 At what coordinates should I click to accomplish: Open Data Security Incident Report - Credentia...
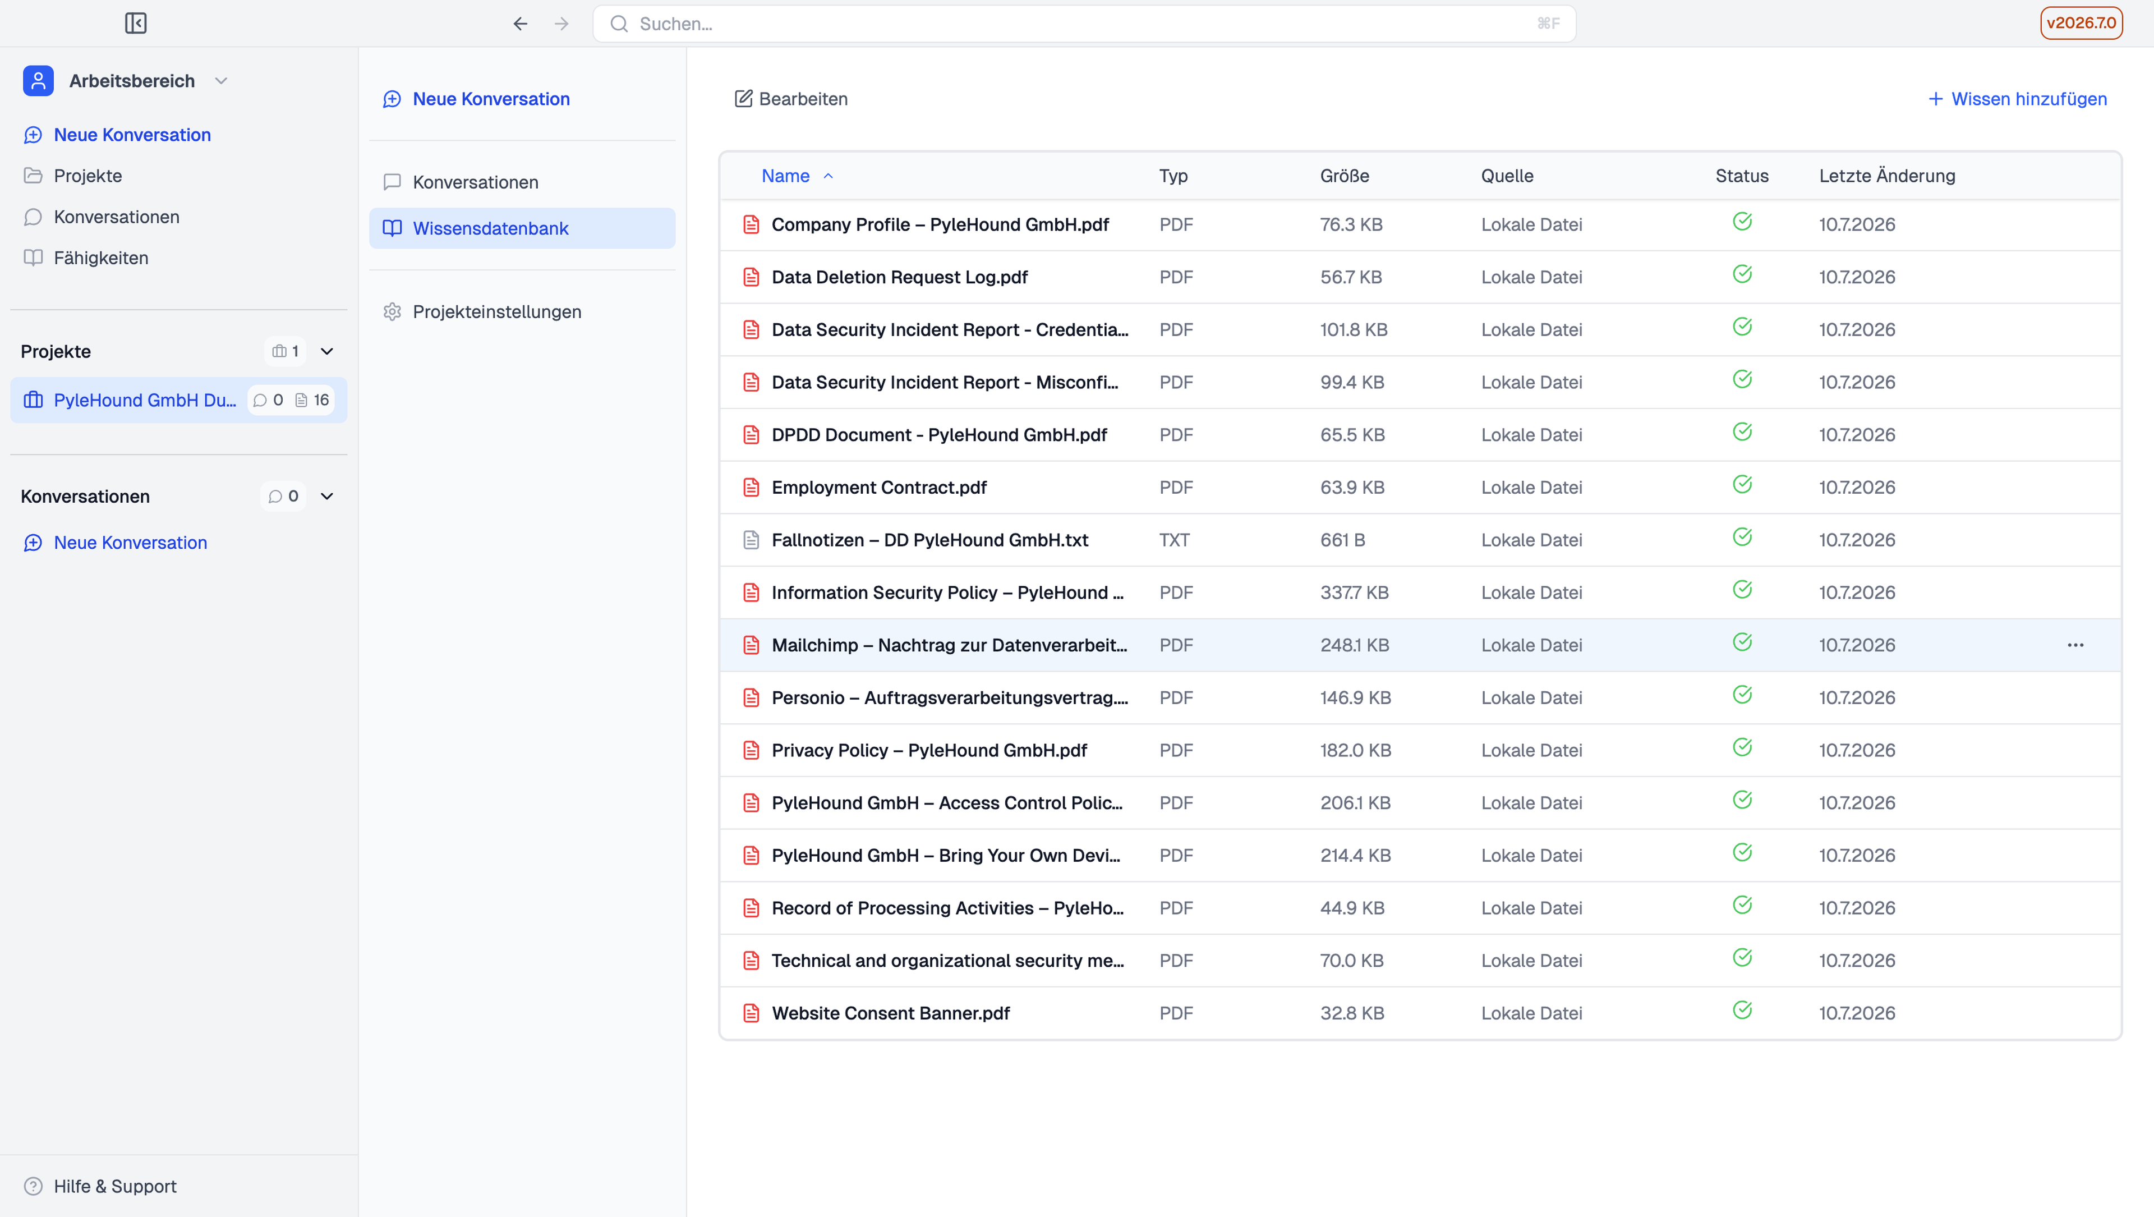pyautogui.click(x=950, y=329)
